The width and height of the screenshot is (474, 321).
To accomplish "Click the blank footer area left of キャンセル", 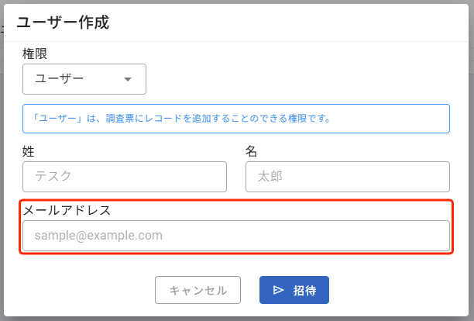I will click(77, 291).
